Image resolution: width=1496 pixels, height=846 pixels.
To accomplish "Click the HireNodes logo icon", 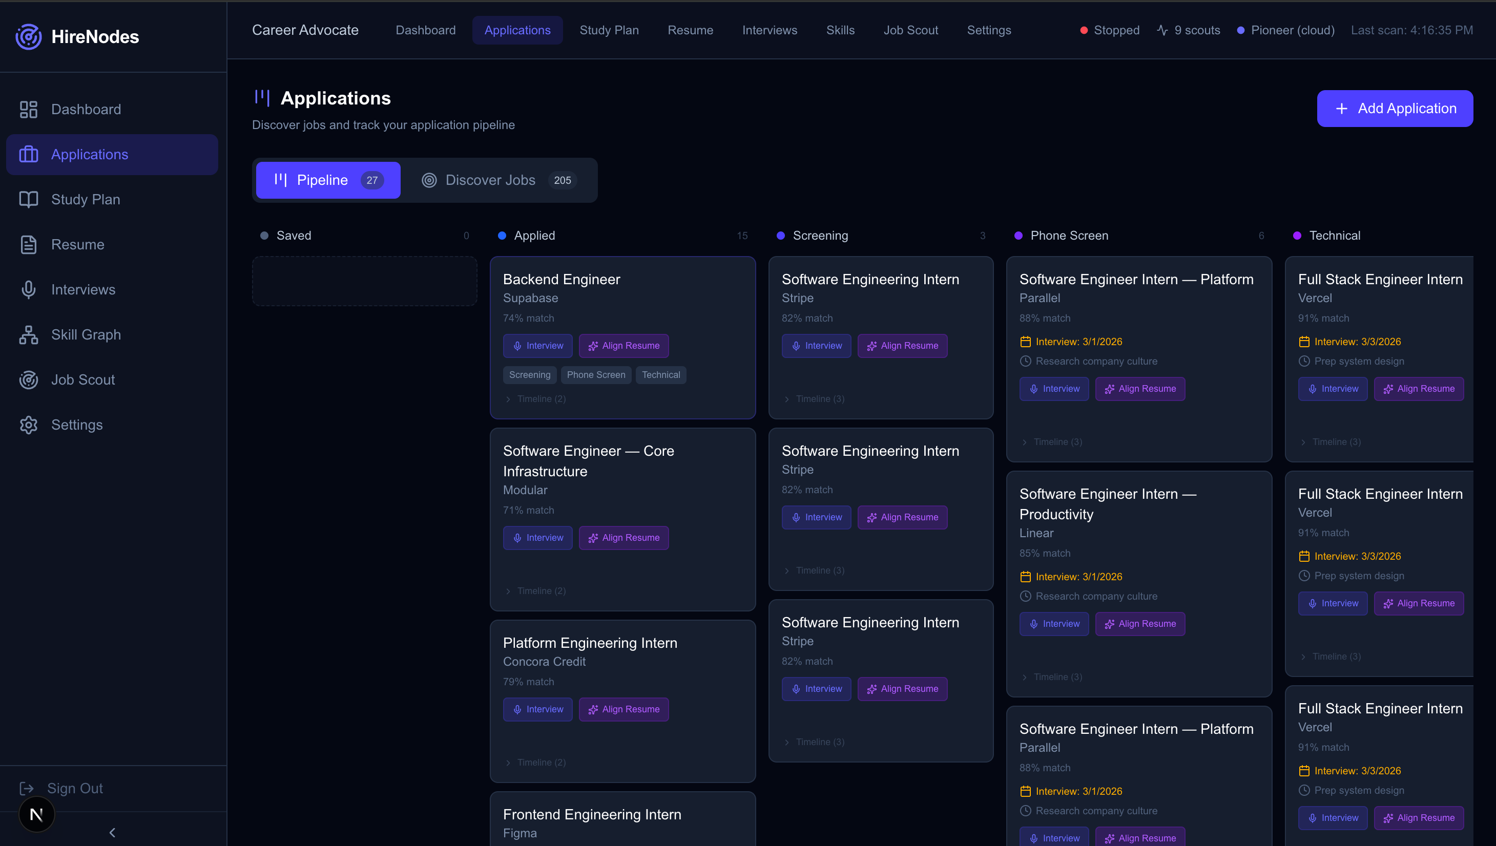I will tap(28, 36).
